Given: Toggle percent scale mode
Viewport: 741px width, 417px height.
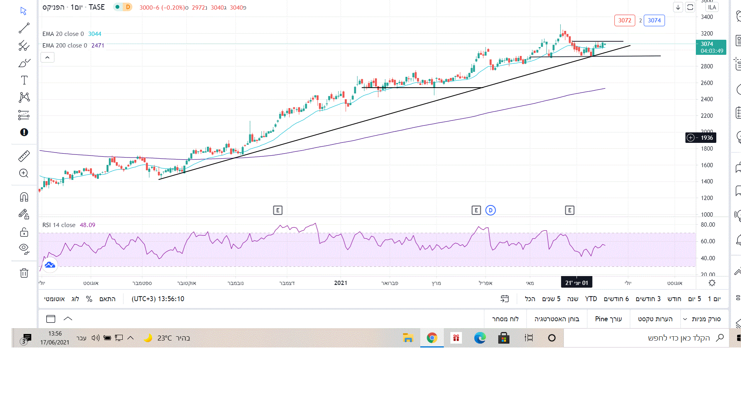Looking at the screenshot, I should point(89,299).
